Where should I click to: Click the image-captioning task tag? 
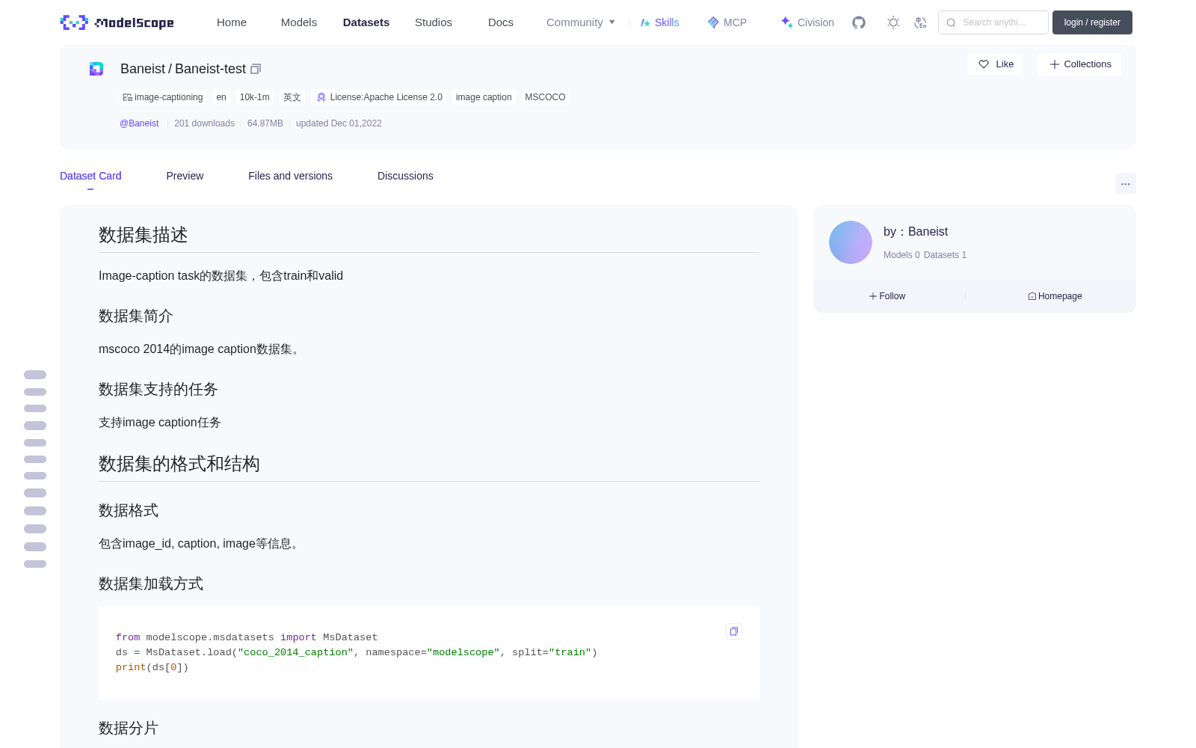[163, 97]
